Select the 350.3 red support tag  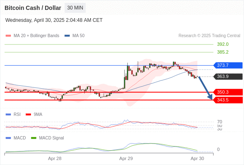click(x=228, y=92)
